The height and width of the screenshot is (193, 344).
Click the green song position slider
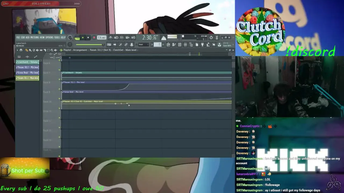[x=90, y=44]
